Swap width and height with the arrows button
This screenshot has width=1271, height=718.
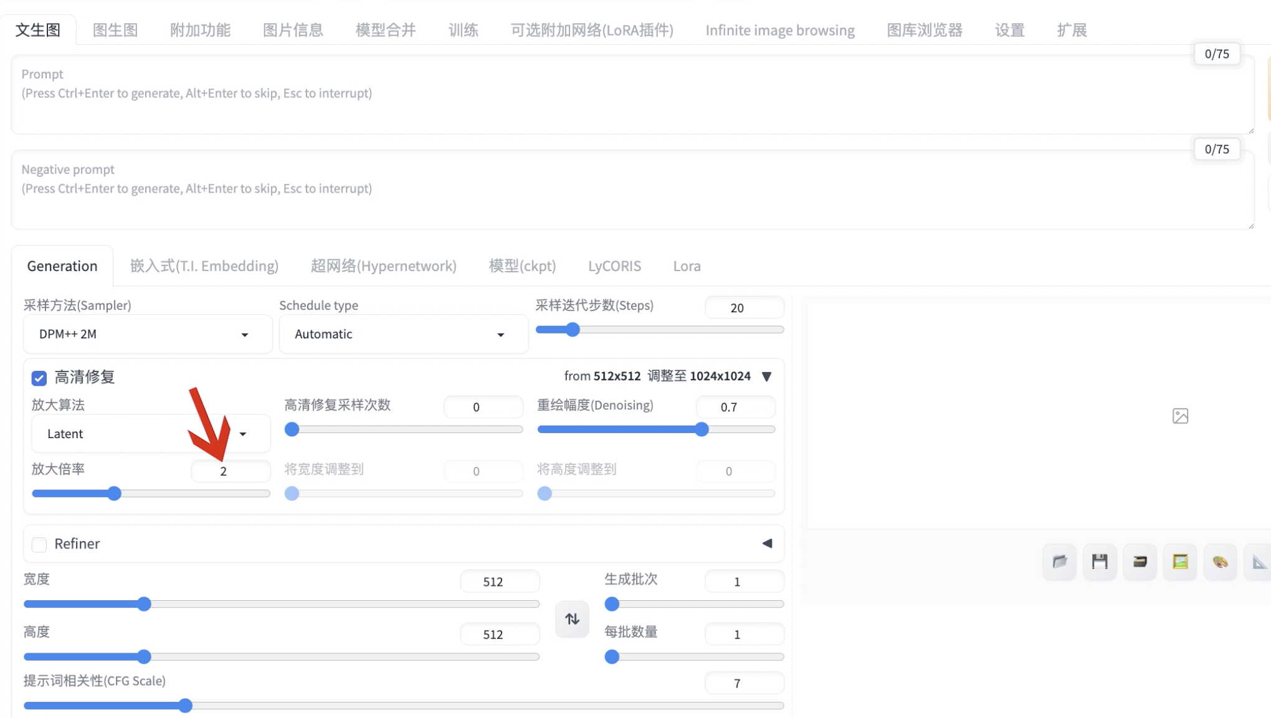572,619
